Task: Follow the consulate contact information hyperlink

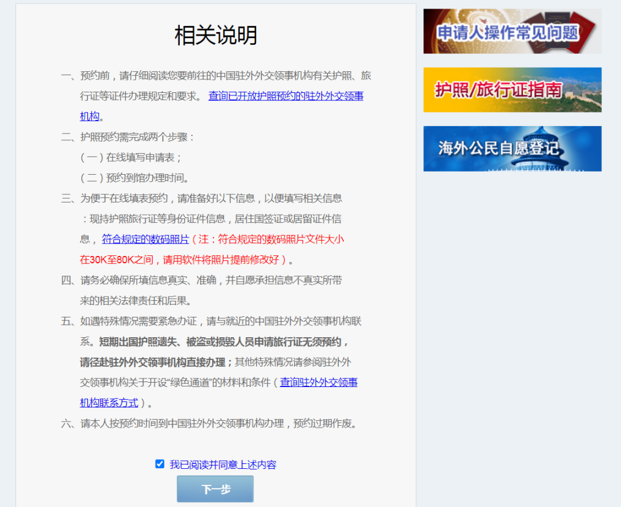Action: click(x=319, y=383)
